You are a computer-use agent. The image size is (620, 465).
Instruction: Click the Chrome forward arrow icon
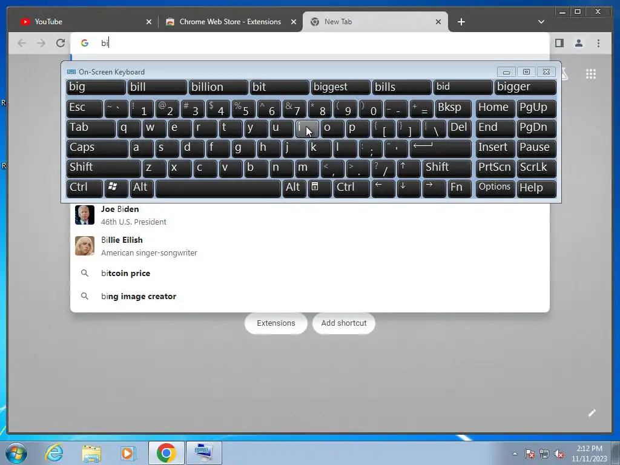pyautogui.click(x=41, y=43)
